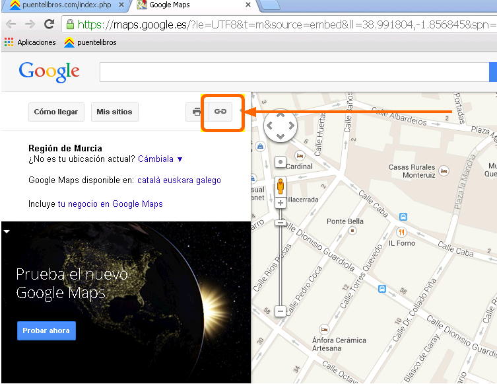Focus the Google Maps search field
This screenshot has width=497, height=384.
(x=294, y=72)
